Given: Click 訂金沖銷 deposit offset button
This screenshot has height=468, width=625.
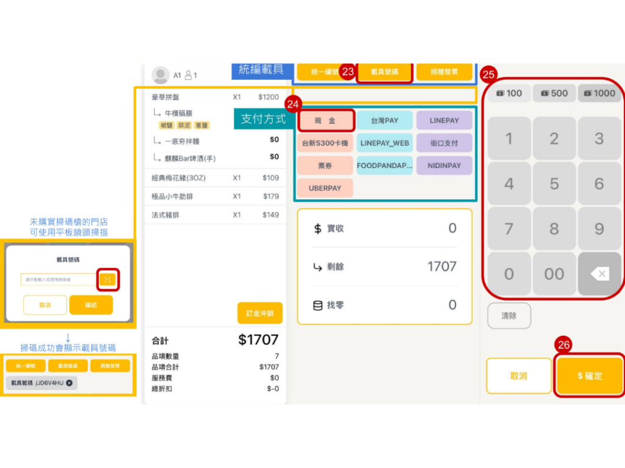Looking at the screenshot, I should pos(260,313).
